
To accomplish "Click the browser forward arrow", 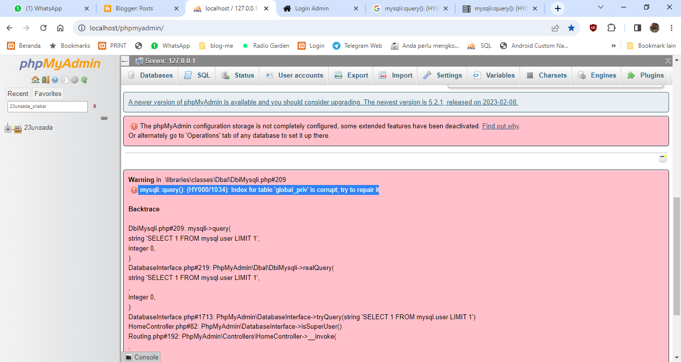I will coord(26,28).
